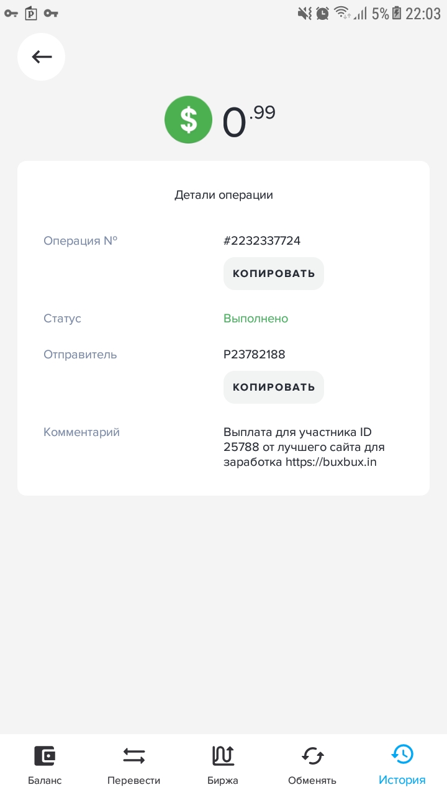Tap the Обменять refresh-arrows icon
The image size is (447, 795).
tap(312, 756)
